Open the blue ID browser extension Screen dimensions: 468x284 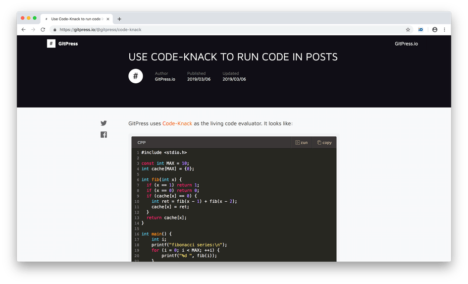(x=420, y=30)
